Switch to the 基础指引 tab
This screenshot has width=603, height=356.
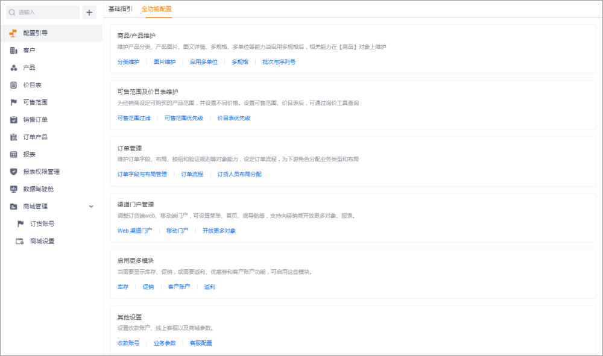(x=121, y=8)
